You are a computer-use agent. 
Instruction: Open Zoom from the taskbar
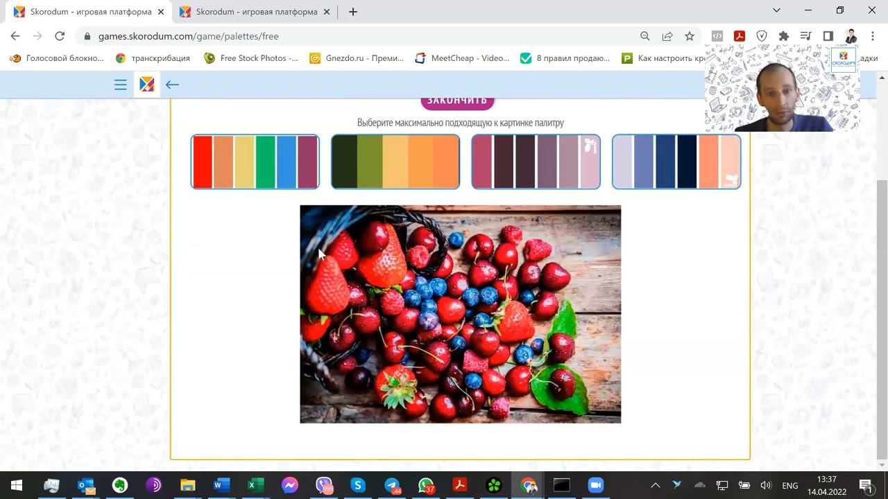click(x=596, y=485)
